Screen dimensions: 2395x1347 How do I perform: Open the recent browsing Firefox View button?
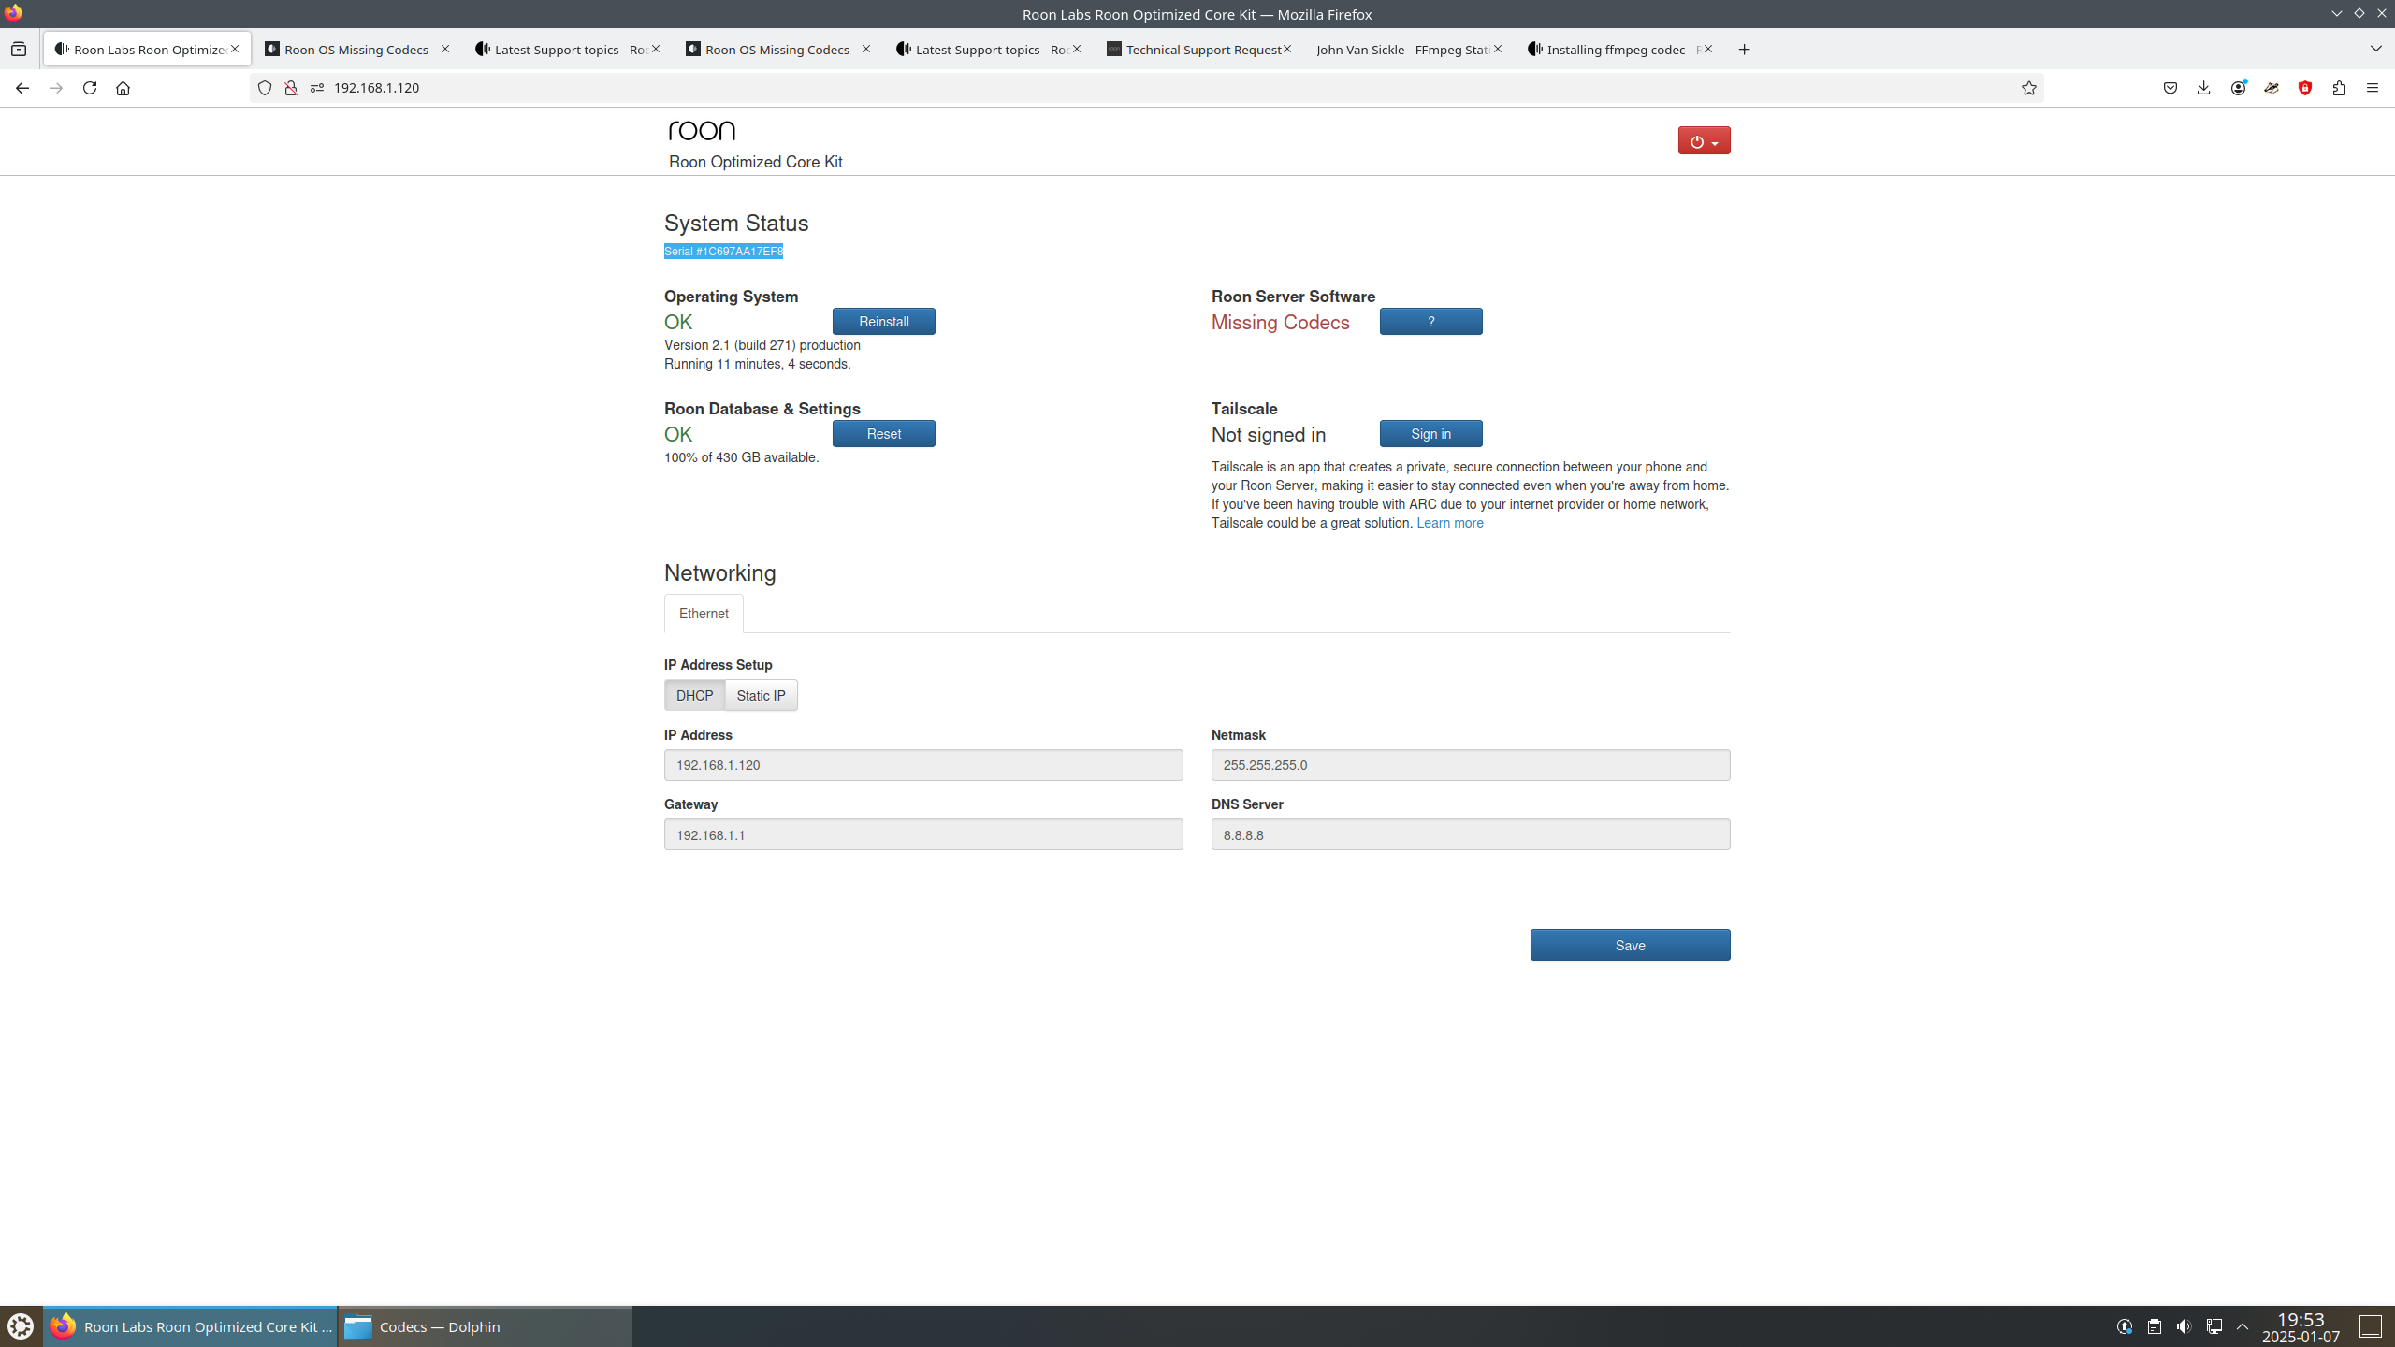[19, 50]
